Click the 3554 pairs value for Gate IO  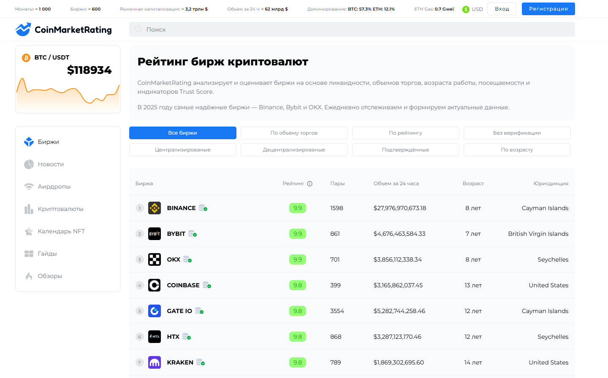click(x=337, y=311)
